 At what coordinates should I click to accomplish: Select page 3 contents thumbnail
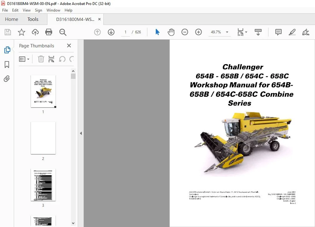(x=43, y=185)
